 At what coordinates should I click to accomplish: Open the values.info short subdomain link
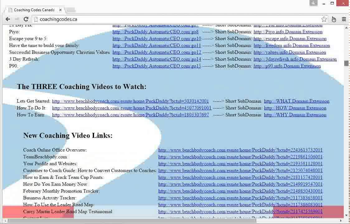point(290,53)
